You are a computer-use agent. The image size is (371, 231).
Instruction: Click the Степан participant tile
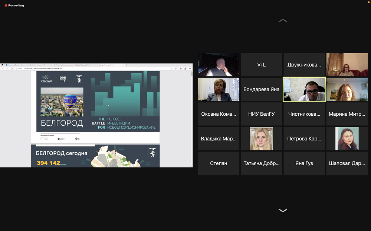pyautogui.click(x=219, y=163)
